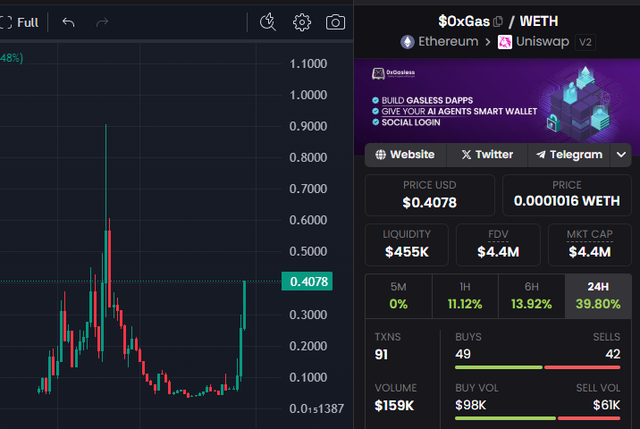Click the TXNS value 91
Viewport: 640px width, 429px height.
point(381,354)
